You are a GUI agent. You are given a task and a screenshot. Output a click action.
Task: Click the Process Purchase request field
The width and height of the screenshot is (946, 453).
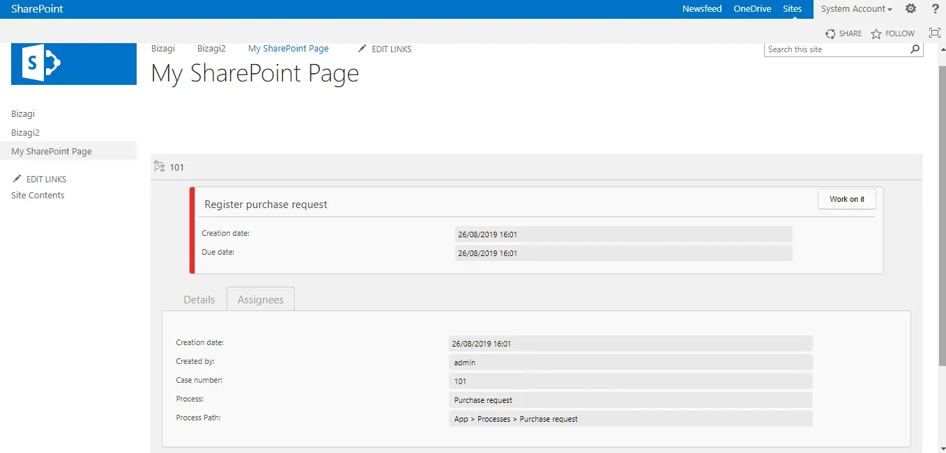[x=631, y=400]
